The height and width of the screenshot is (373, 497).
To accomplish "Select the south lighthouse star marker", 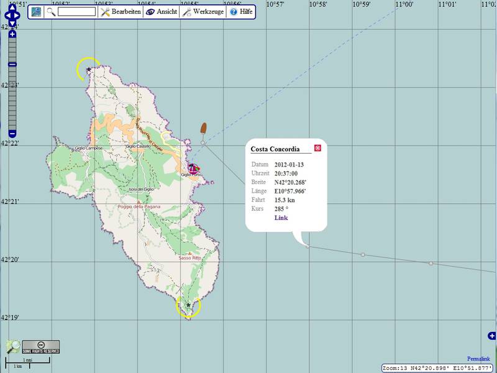I will click(x=188, y=305).
